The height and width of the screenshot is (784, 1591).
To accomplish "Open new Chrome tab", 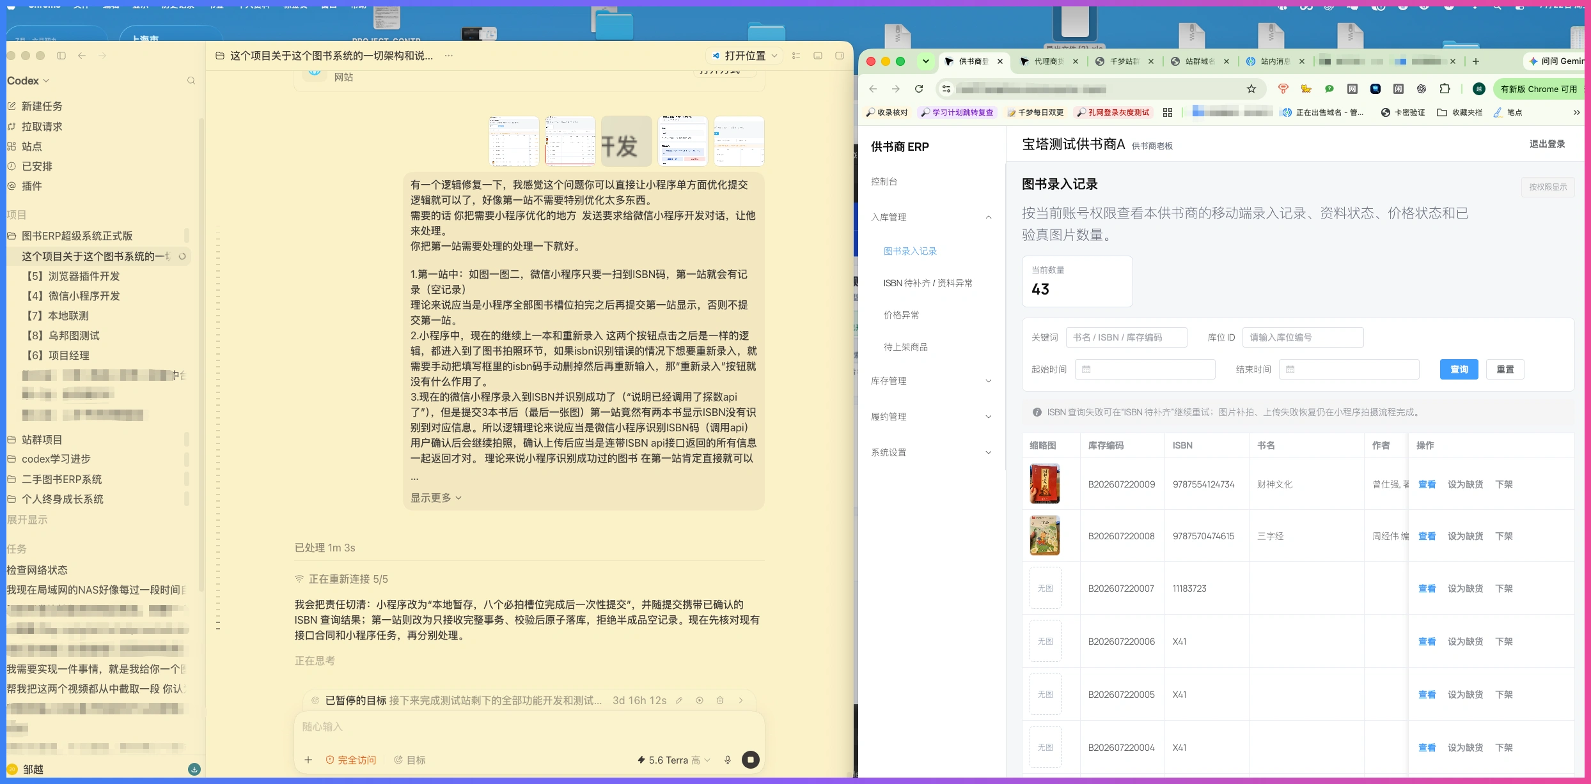I will point(1476,61).
